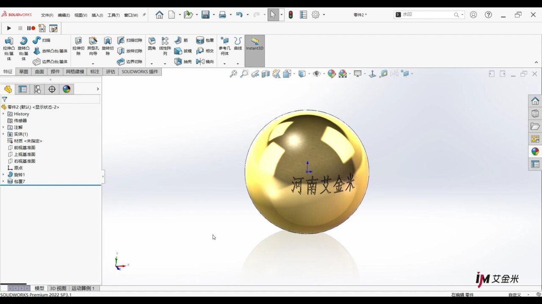Select the 拉伸切除 extruded cut tool

click(x=78, y=46)
